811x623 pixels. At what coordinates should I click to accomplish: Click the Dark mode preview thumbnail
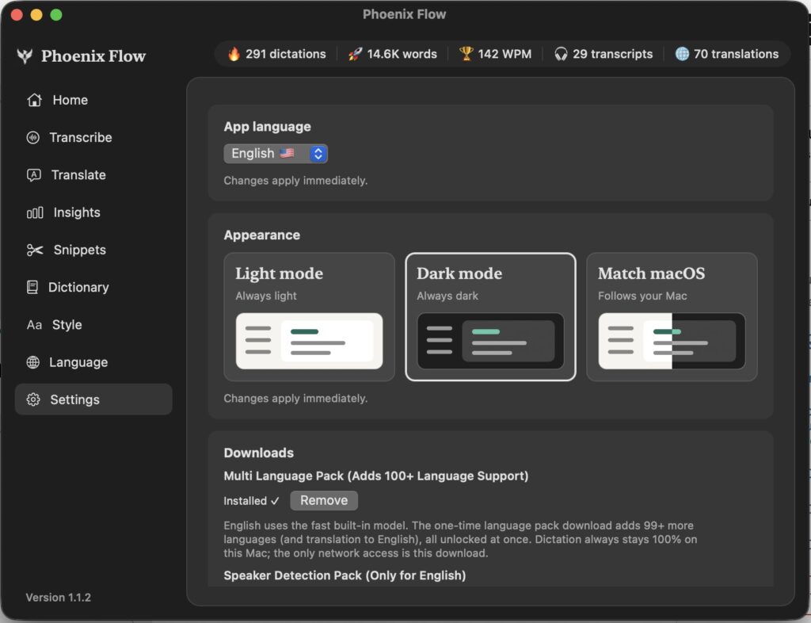[x=490, y=341]
